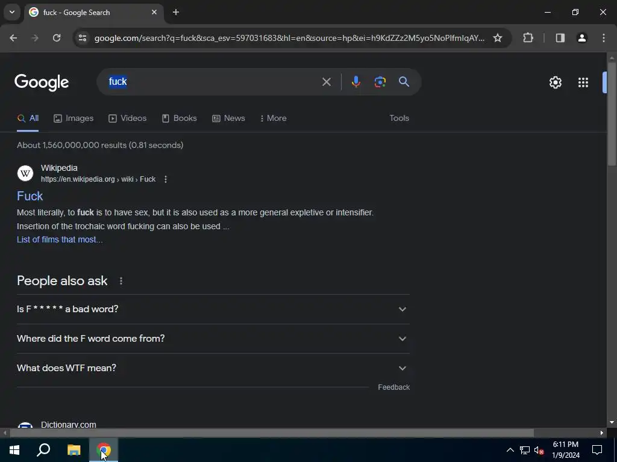This screenshot has width=617, height=462.
Task: Open more options for Wikipedia result
Action: point(166,179)
